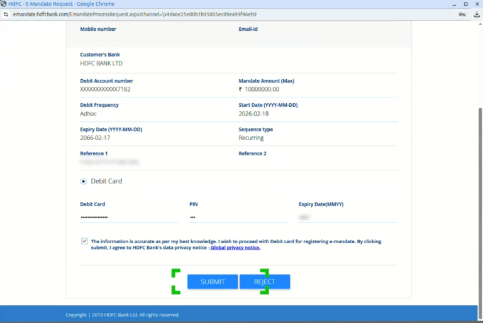The image size is (483, 323).
Task: Click the Mandate Amount value 10000000.00
Action: (x=261, y=89)
